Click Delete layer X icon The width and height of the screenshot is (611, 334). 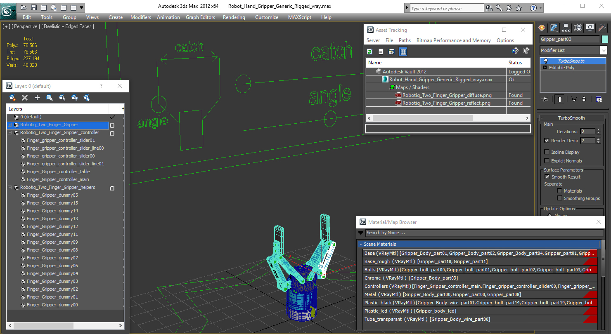(x=25, y=98)
